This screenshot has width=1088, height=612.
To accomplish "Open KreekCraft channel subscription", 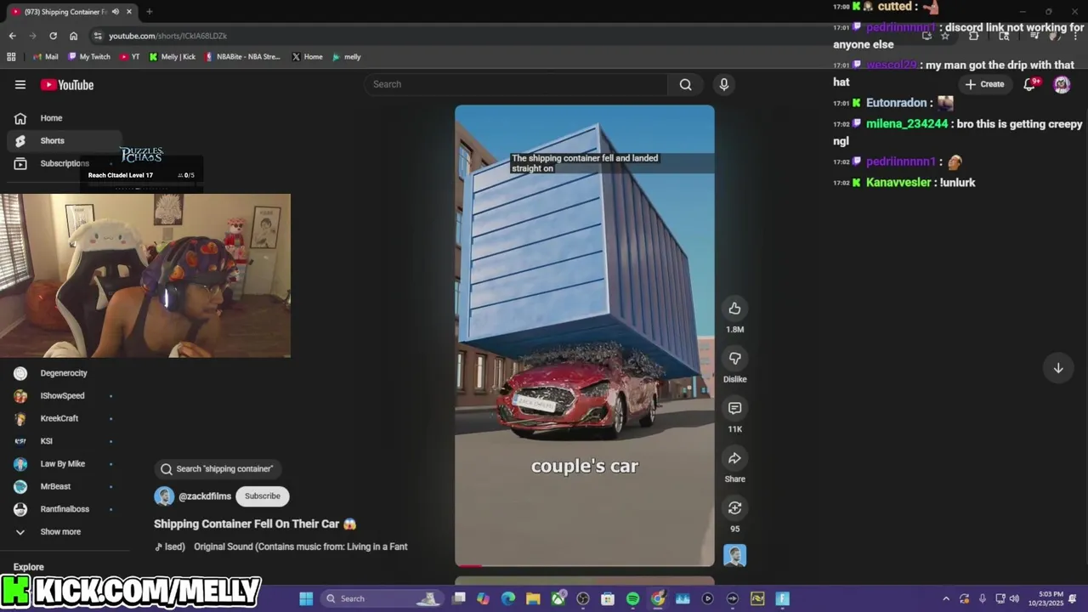I will pos(65,418).
